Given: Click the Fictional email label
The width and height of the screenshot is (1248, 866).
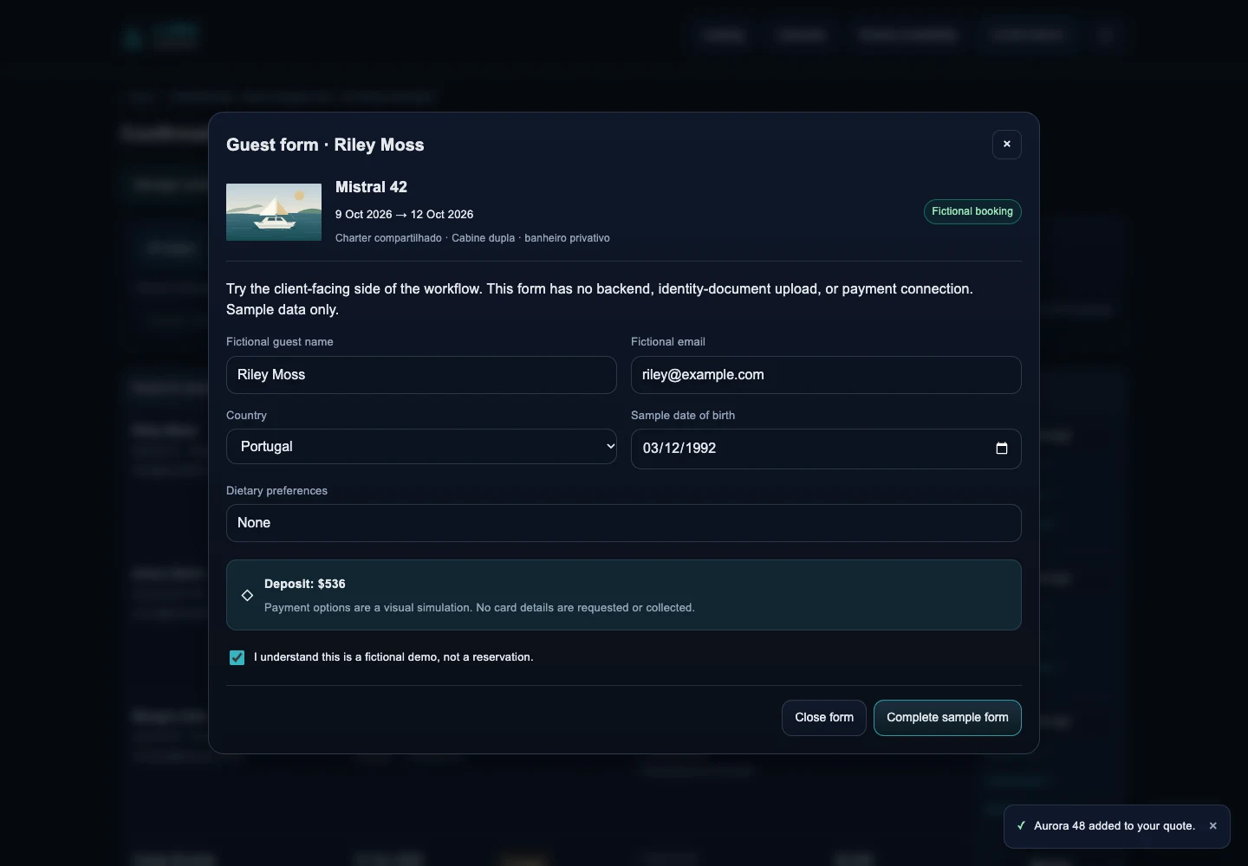Looking at the screenshot, I should (x=668, y=342).
